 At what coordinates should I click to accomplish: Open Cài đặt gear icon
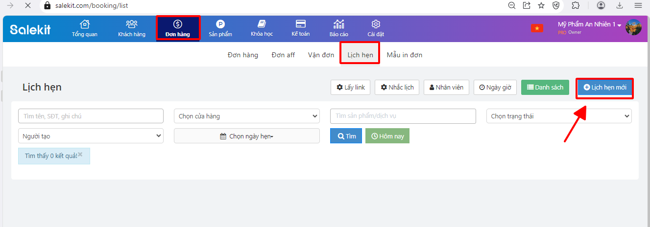pos(376,24)
